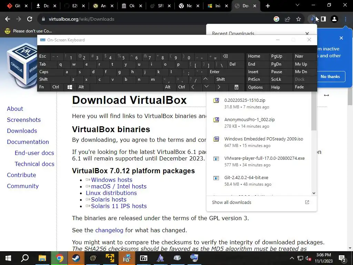Open the Chrome profile avatar
353x265 pixels.
[x=334, y=19]
